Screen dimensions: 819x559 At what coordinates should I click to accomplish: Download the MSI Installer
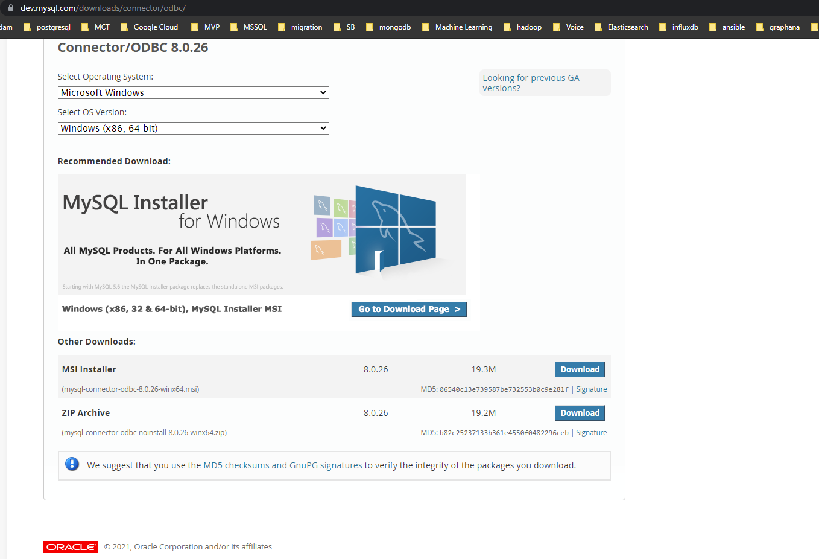(580, 369)
